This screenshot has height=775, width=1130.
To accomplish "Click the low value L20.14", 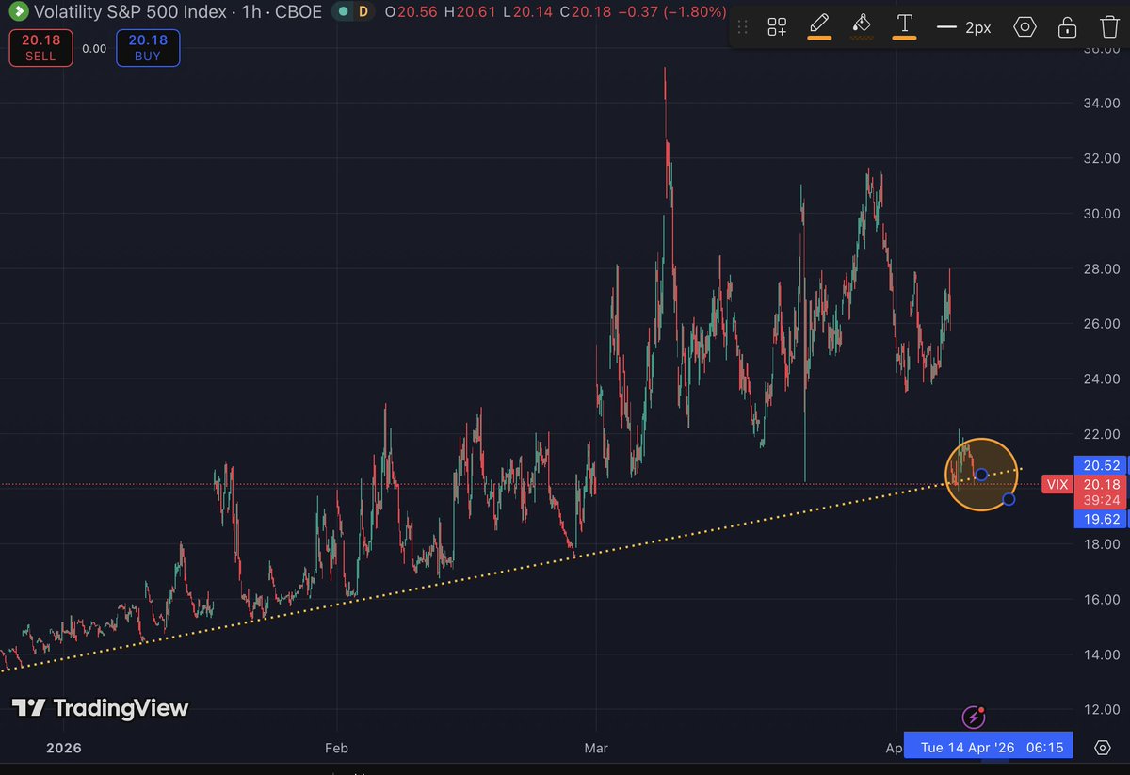I will coord(528,12).
